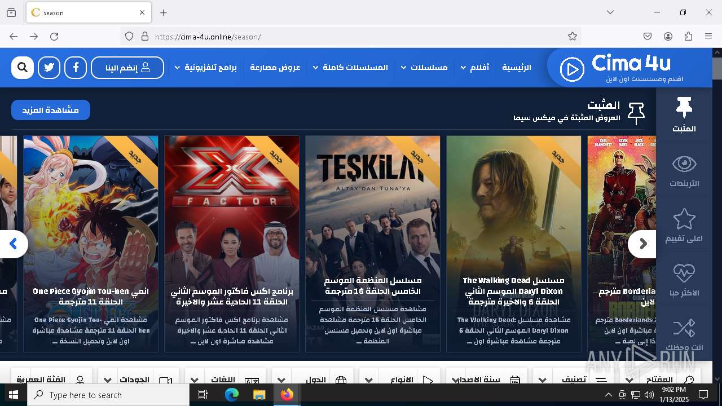The height and width of the screenshot is (406, 722).
Task: Open the عروض مصارعة nav item
Action: (x=275, y=68)
